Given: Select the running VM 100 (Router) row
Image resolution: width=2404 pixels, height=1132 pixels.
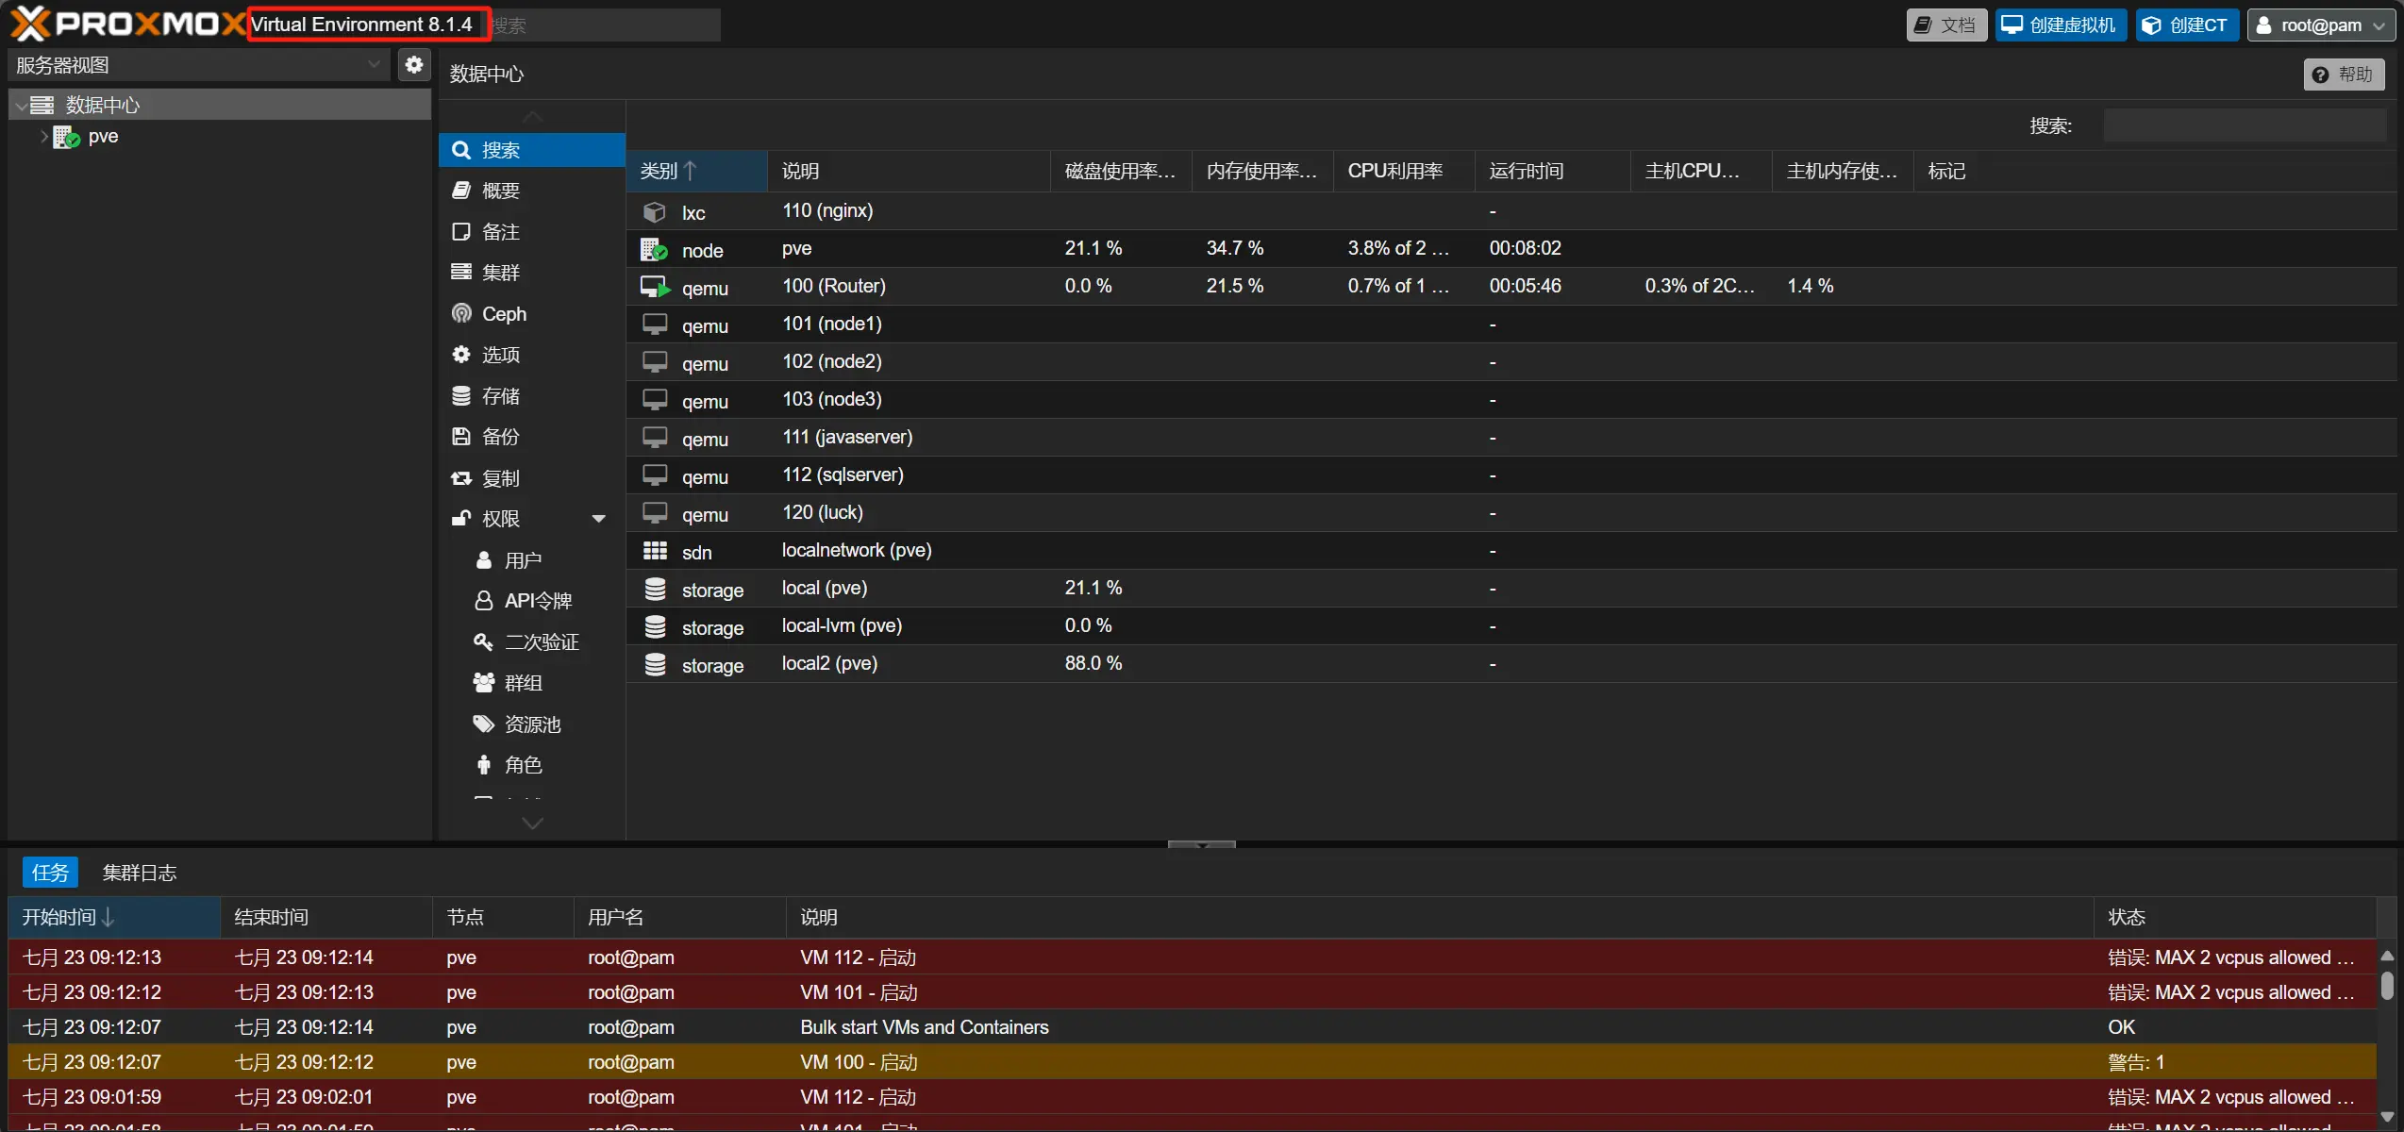Looking at the screenshot, I should 833,286.
